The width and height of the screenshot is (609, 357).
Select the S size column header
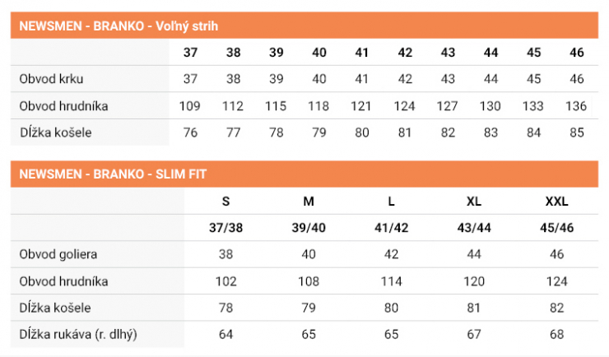[225, 201]
